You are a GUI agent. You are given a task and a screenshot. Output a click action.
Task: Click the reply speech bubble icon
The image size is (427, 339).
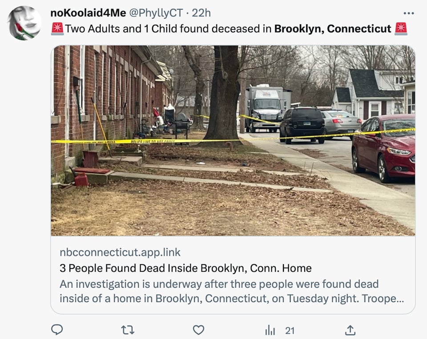(57, 330)
